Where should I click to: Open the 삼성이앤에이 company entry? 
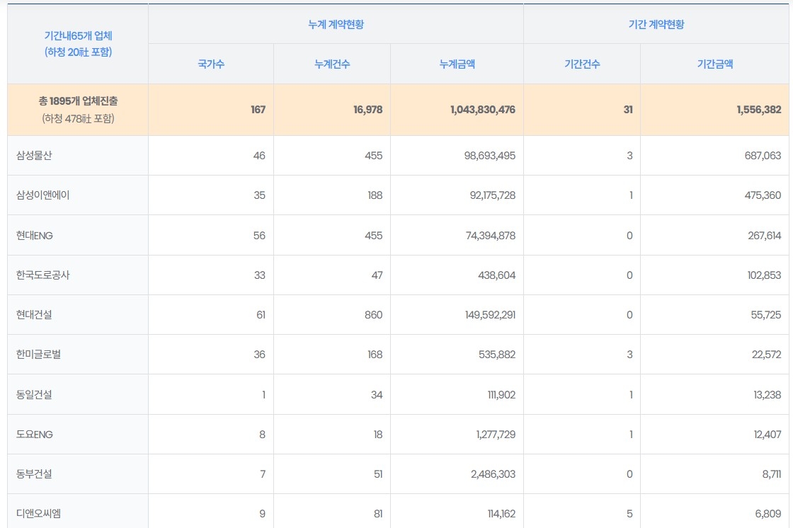(43, 195)
